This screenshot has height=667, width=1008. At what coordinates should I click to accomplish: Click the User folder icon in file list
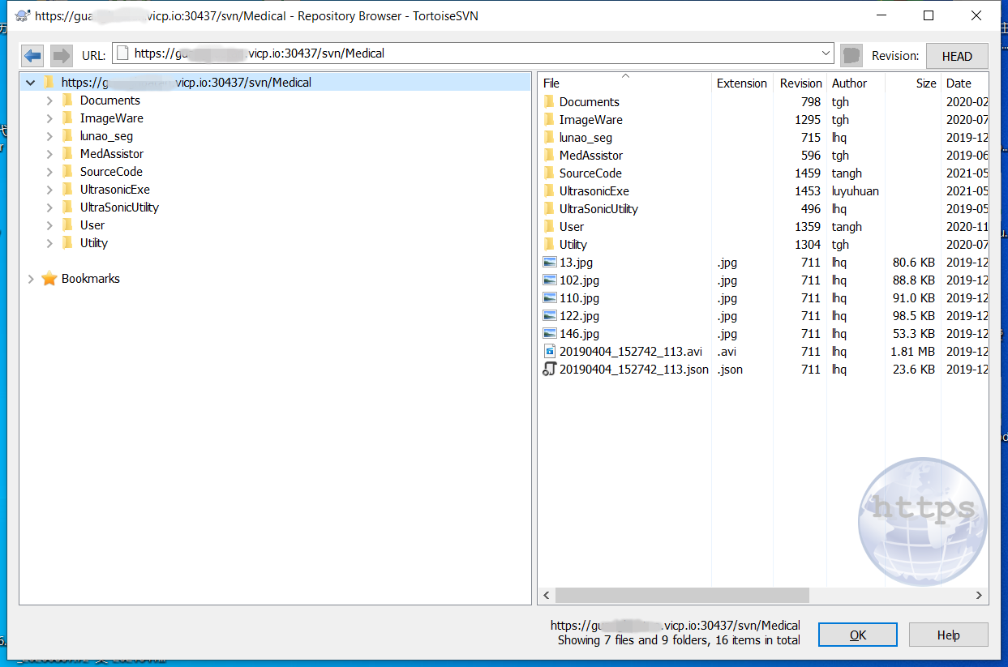coord(549,226)
